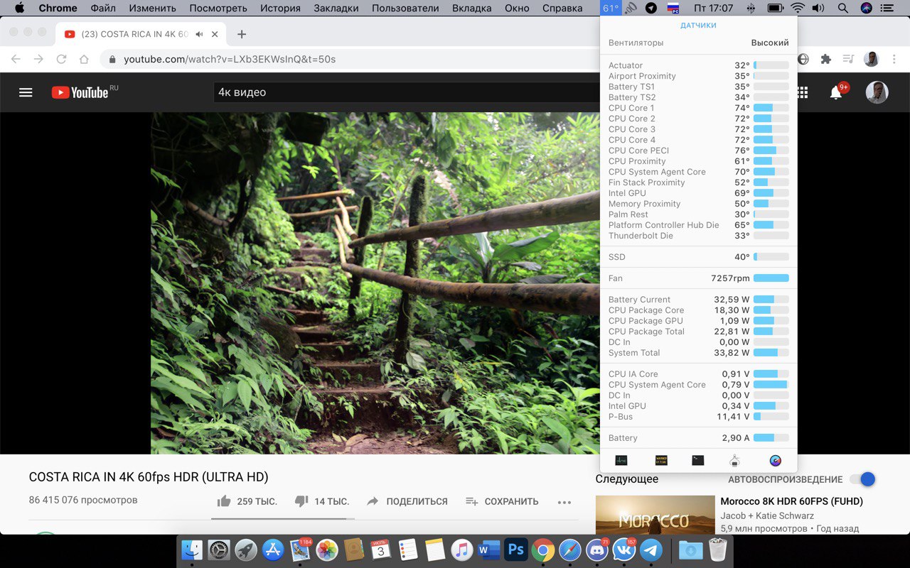Open the Morocco video thumbnail
This screenshot has height=568, width=910.
[x=655, y=515]
